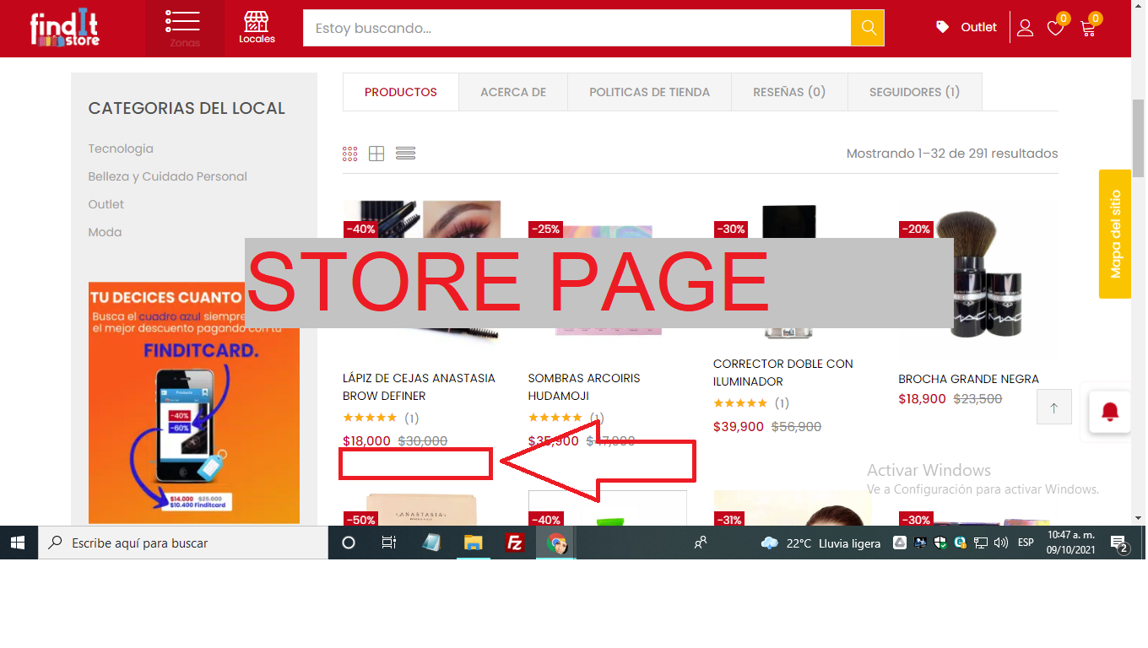Image resolution: width=1148 pixels, height=648 pixels.
Task: Click the red notification bell icon
Action: pos(1110,412)
